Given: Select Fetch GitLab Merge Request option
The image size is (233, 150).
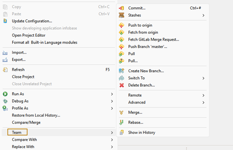Looking at the screenshot, I should (154, 40).
